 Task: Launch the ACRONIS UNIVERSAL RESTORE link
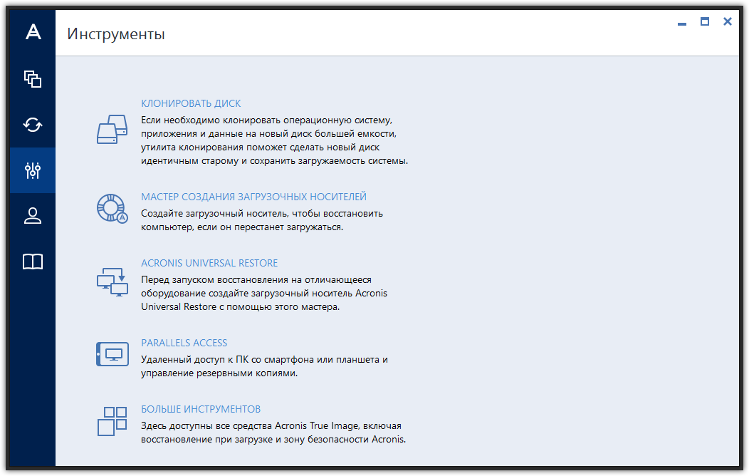pos(209,263)
